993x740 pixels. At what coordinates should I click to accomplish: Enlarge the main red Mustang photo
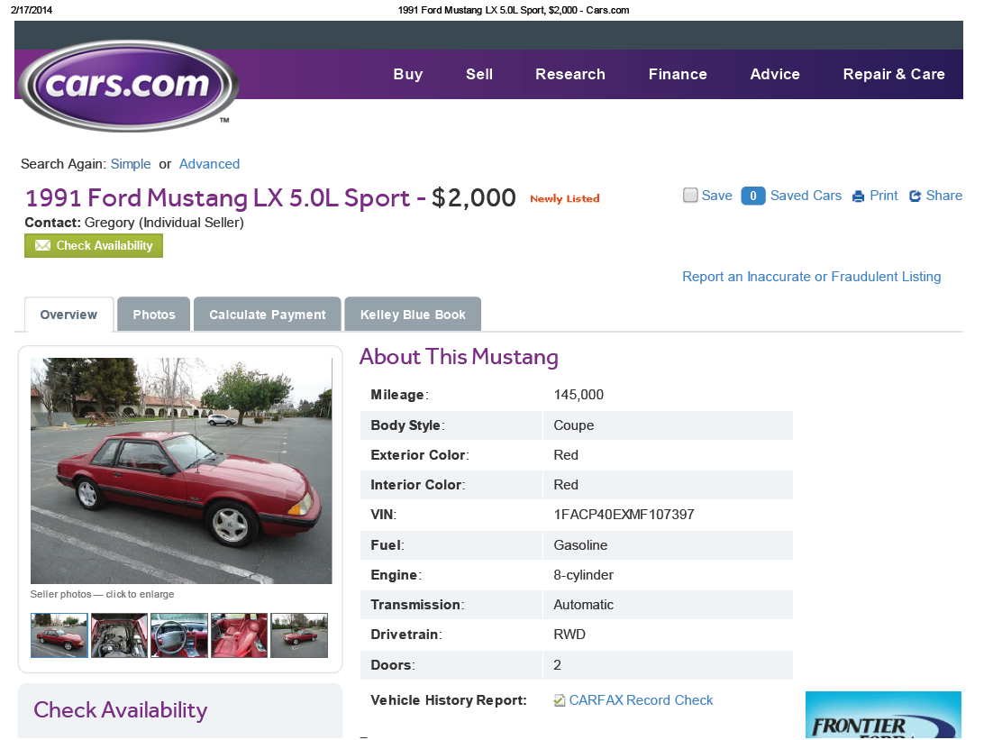click(x=181, y=470)
